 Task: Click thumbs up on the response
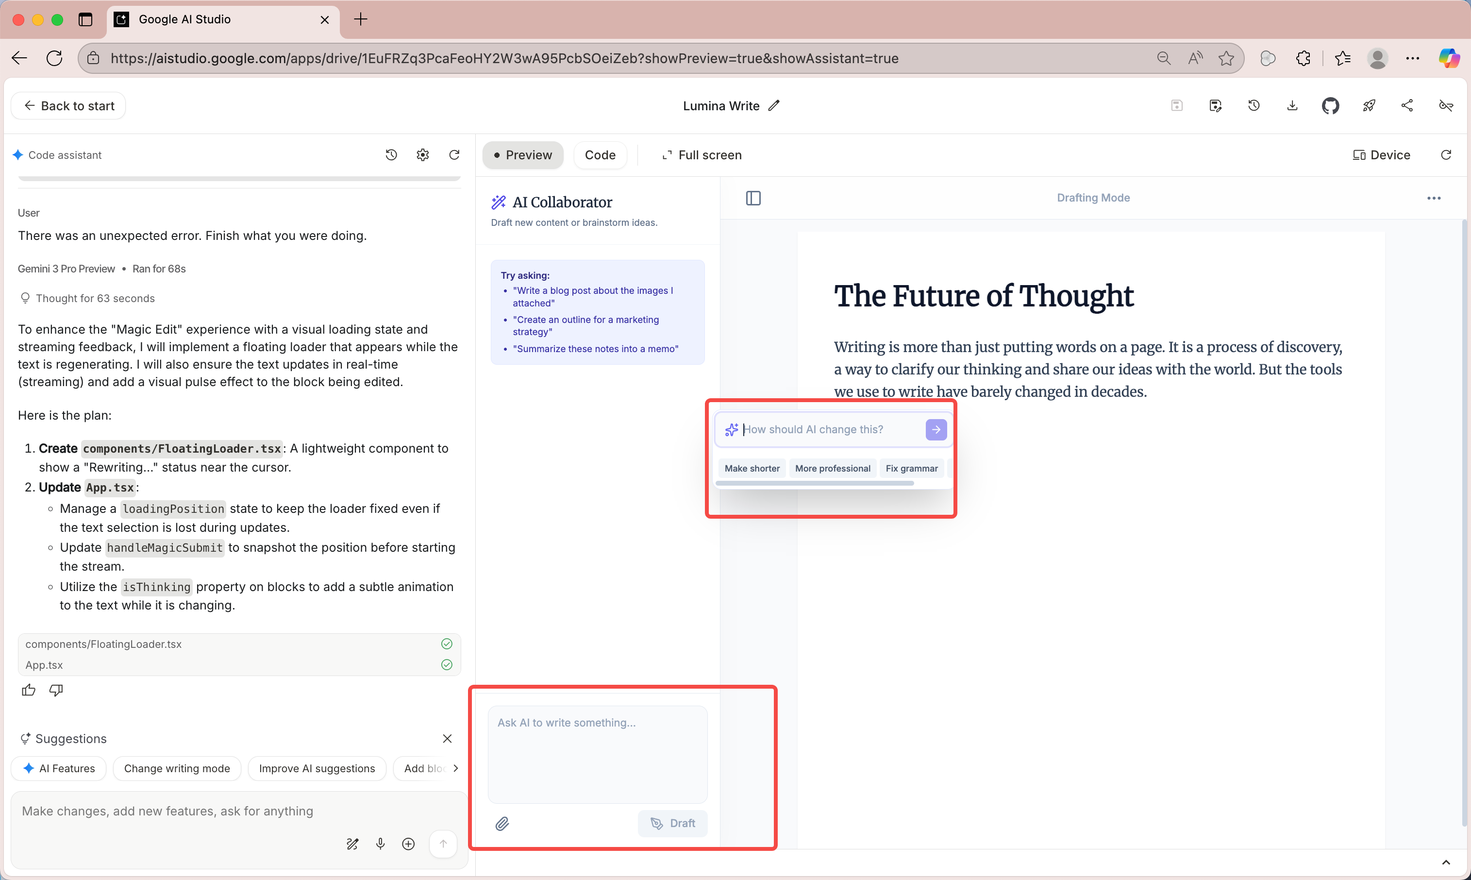click(29, 690)
